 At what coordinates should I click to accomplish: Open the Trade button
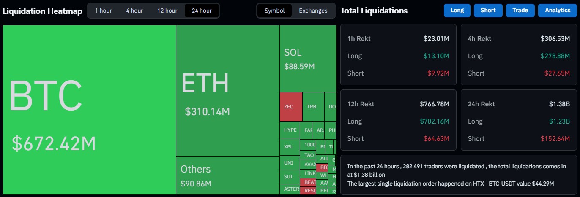pyautogui.click(x=520, y=11)
